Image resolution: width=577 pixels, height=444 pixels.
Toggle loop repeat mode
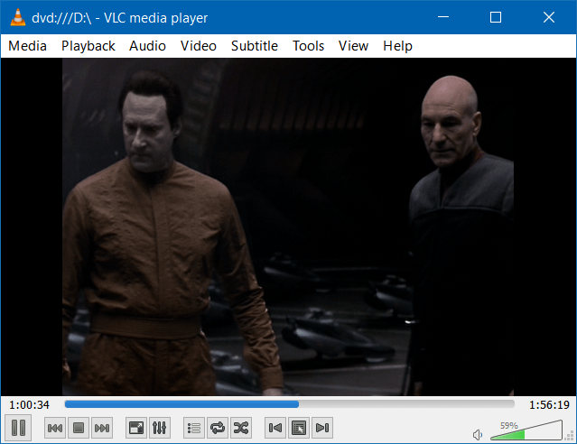click(x=218, y=428)
